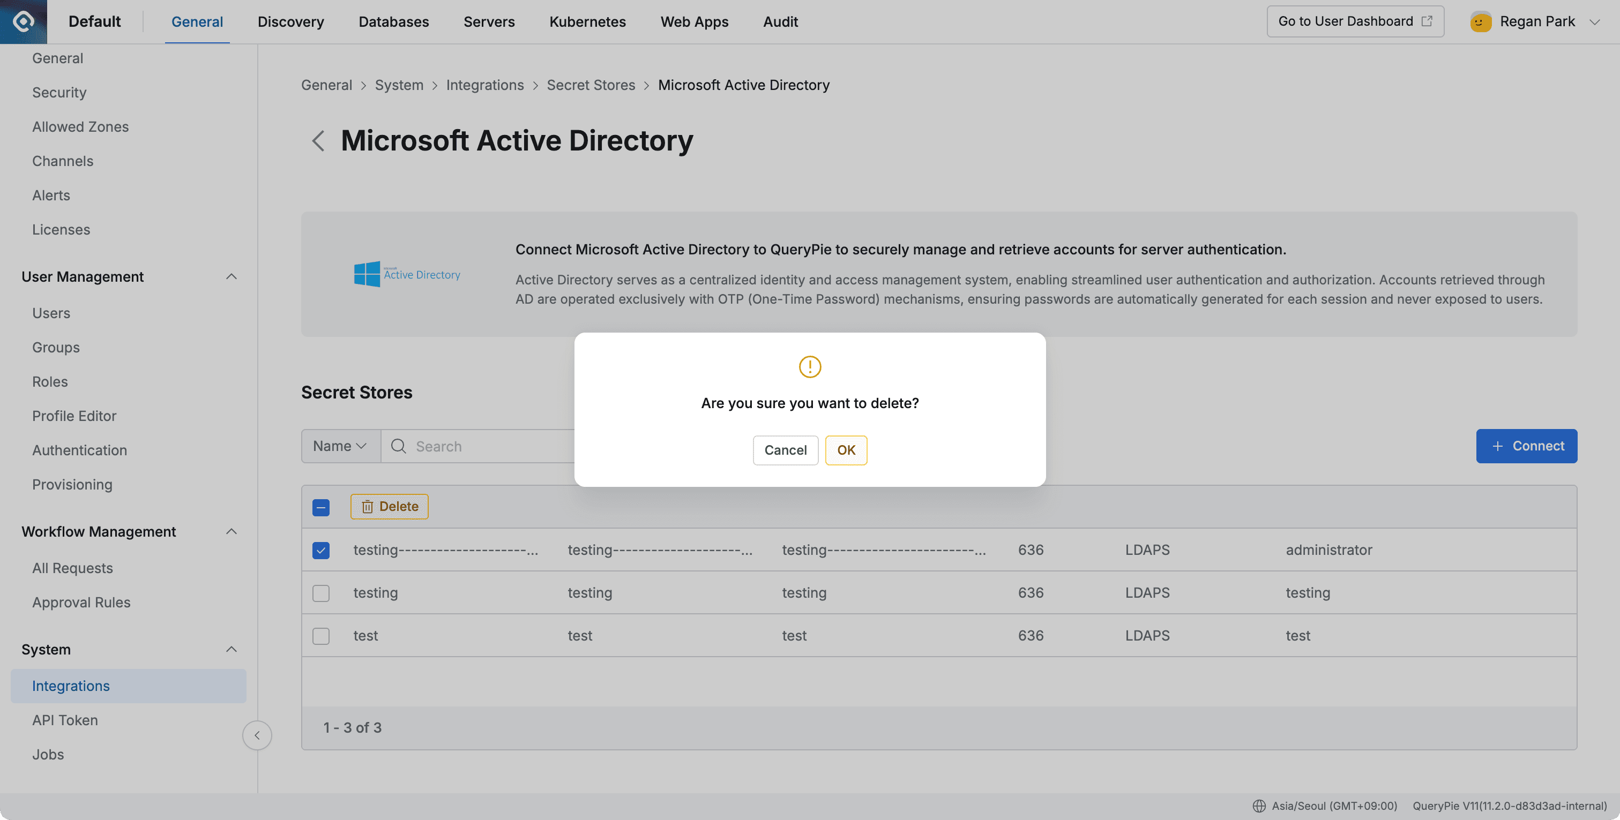Click the Regan Park avatar icon
This screenshot has width=1620, height=820.
click(x=1480, y=21)
